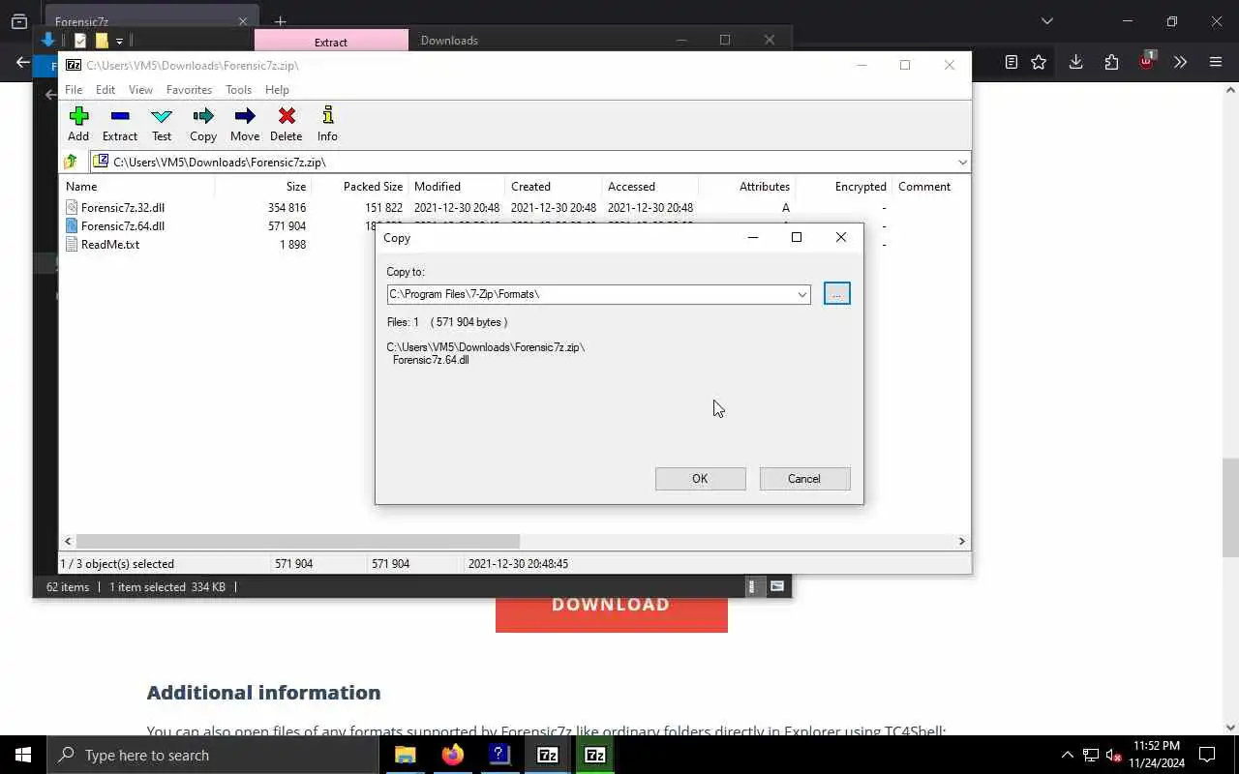This screenshot has width=1239, height=774.
Task: Switch to second 7-Zip taskbar window
Action: click(x=594, y=755)
